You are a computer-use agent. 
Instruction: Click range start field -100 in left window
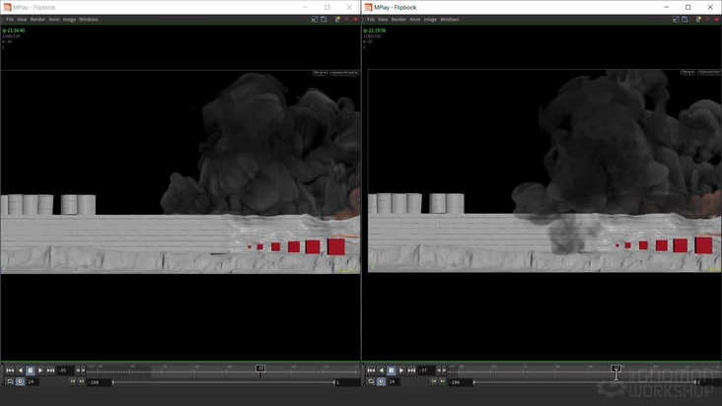pos(99,382)
